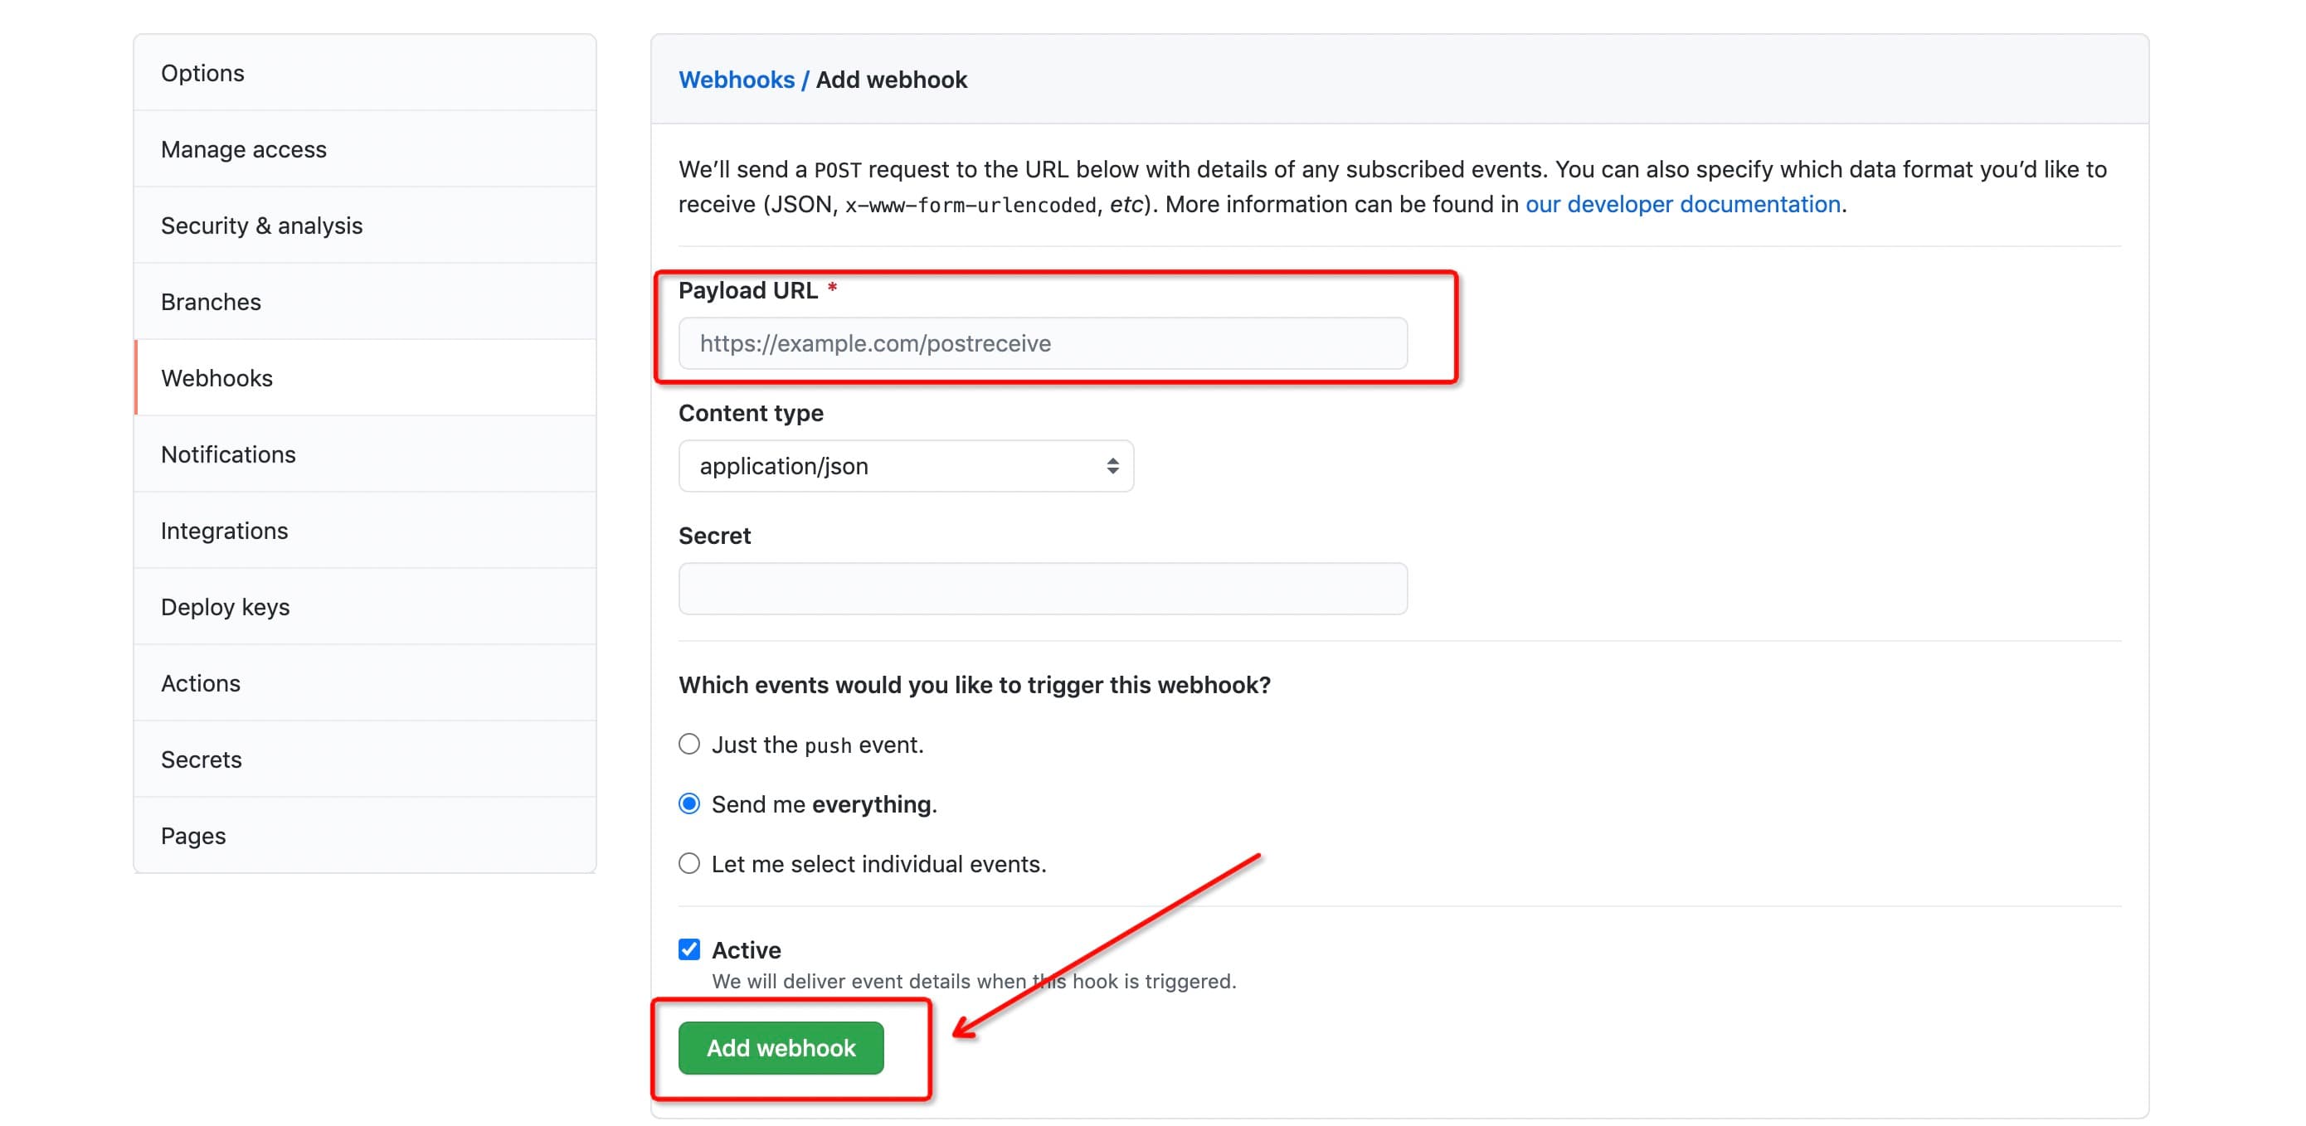Expand the Content type dropdown
This screenshot has width=2306, height=1126.
coord(906,465)
